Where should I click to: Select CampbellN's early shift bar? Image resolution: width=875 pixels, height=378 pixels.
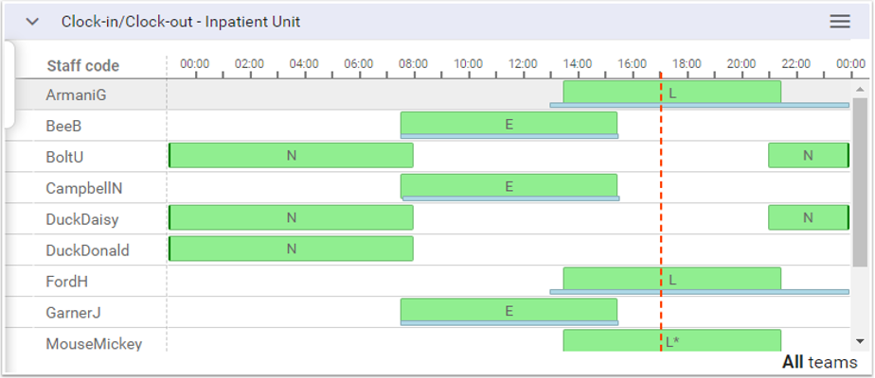click(509, 186)
